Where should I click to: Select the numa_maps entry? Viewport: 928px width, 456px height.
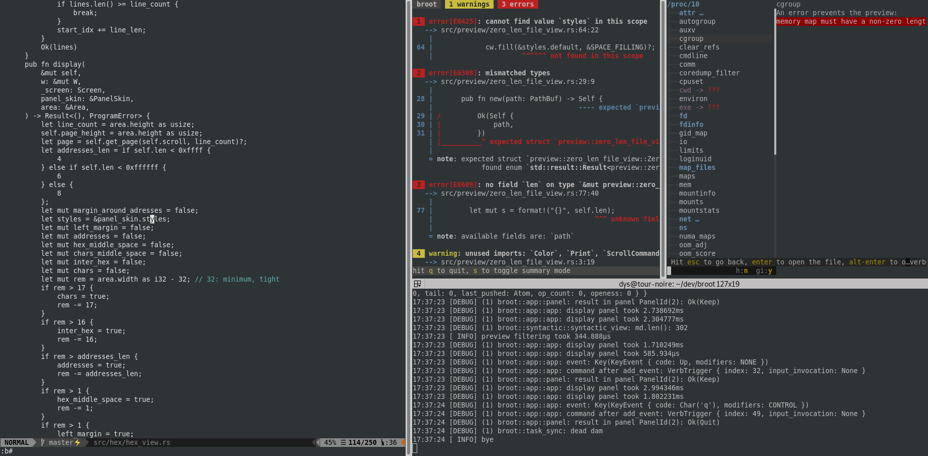(x=697, y=236)
